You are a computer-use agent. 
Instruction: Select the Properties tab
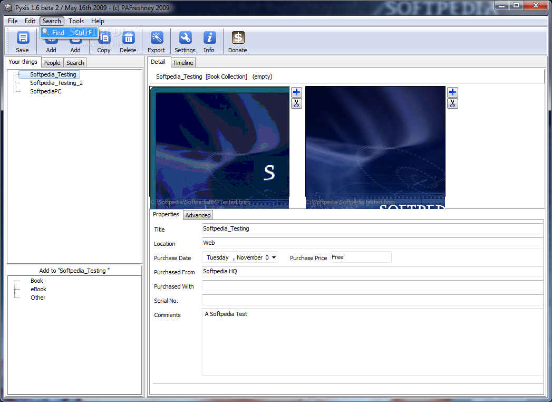point(166,215)
